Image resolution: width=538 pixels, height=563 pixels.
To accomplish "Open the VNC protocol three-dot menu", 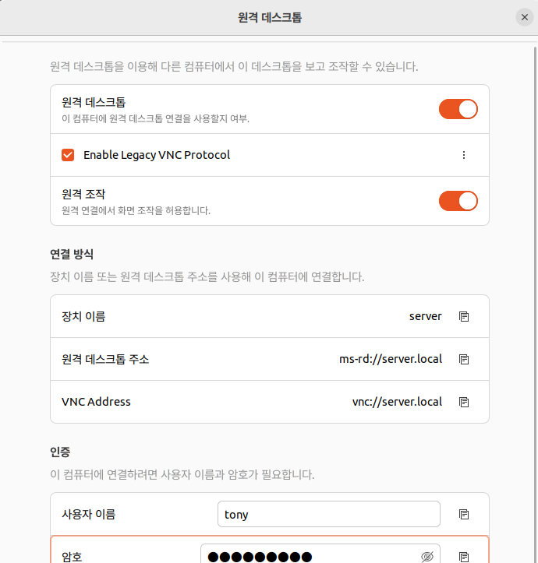I will 464,155.
